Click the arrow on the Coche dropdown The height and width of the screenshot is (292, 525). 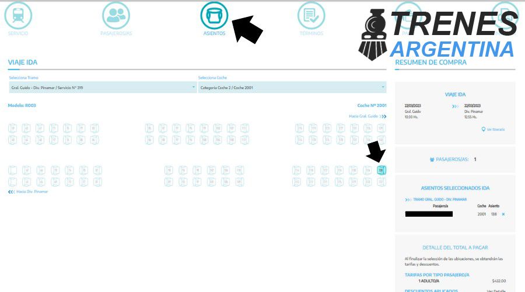coord(383,87)
